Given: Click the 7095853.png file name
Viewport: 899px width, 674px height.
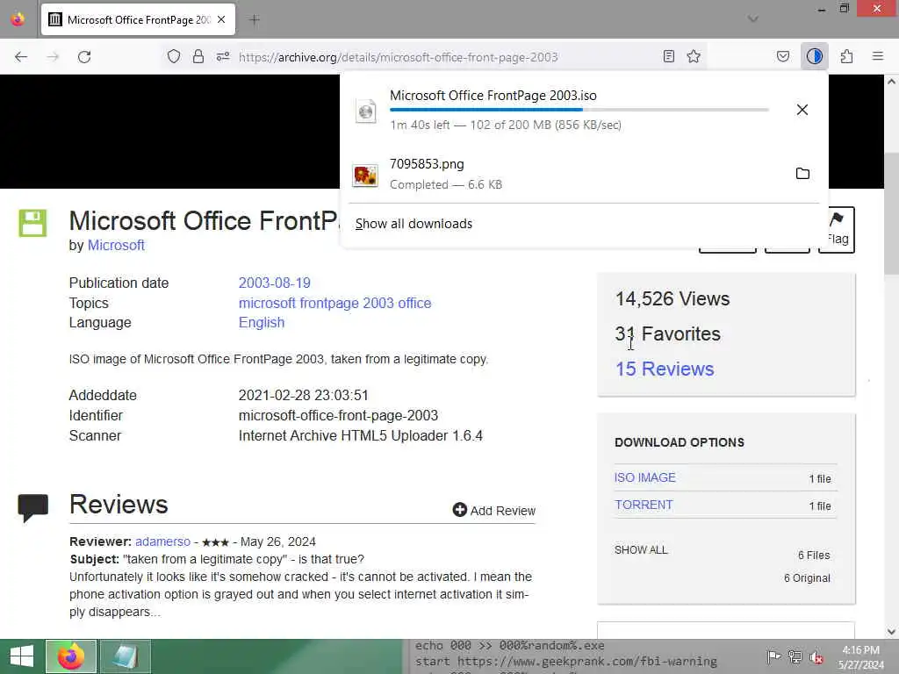Looking at the screenshot, I should (x=428, y=164).
